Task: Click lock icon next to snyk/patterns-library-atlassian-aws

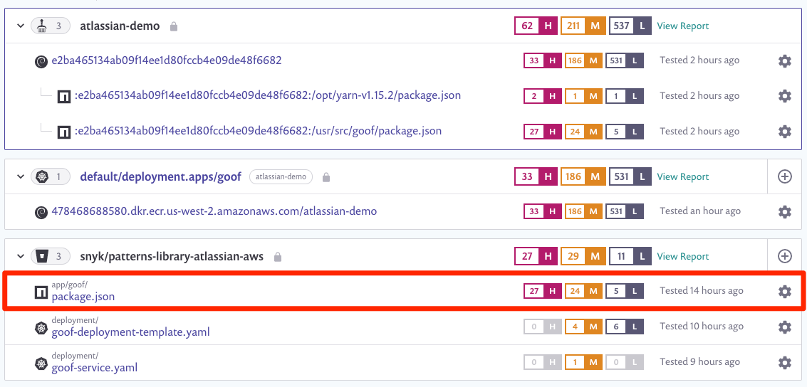Action: 277,256
